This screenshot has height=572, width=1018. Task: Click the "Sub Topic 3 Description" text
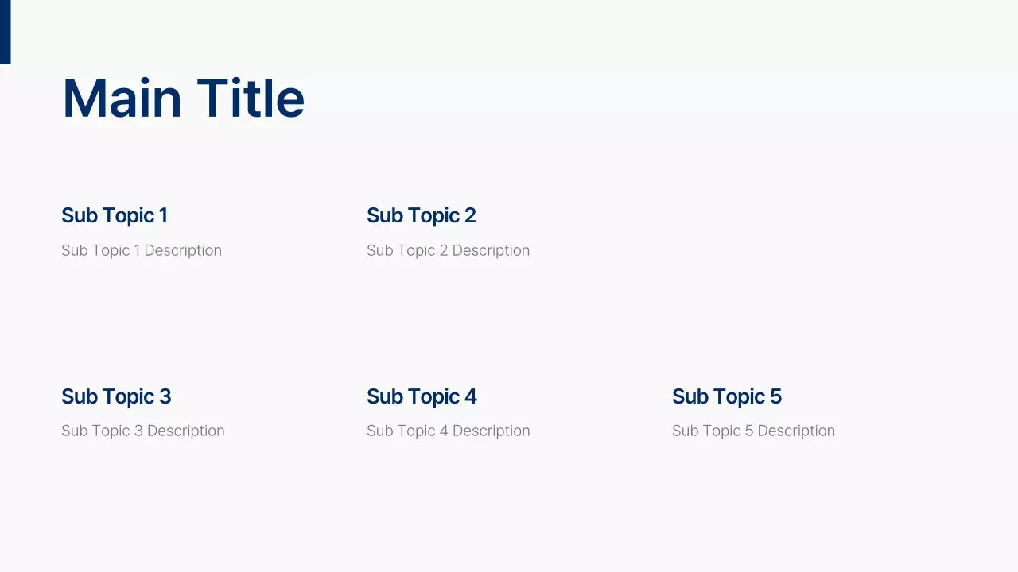143,431
